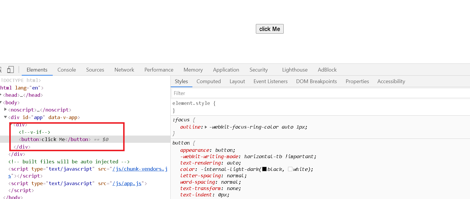Viewport: 470px width, 199px height.
Task: Click the 'word-spacing: normal' declaration
Action: tap(211, 182)
